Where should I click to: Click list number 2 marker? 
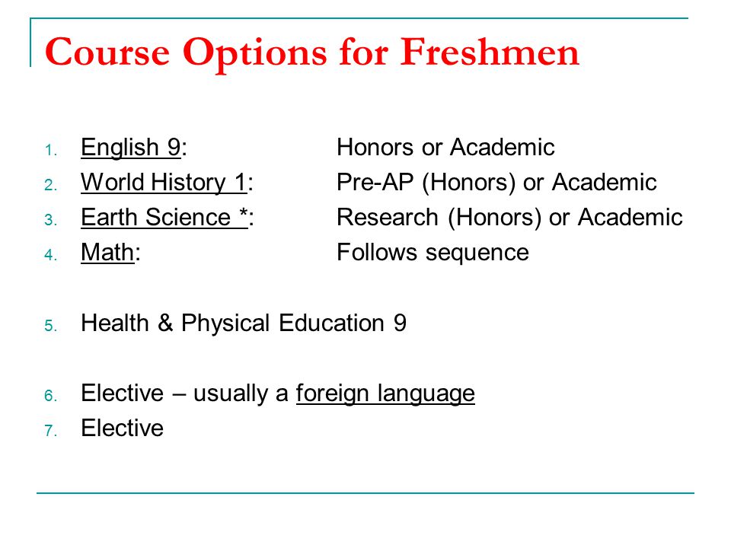pyautogui.click(x=51, y=186)
